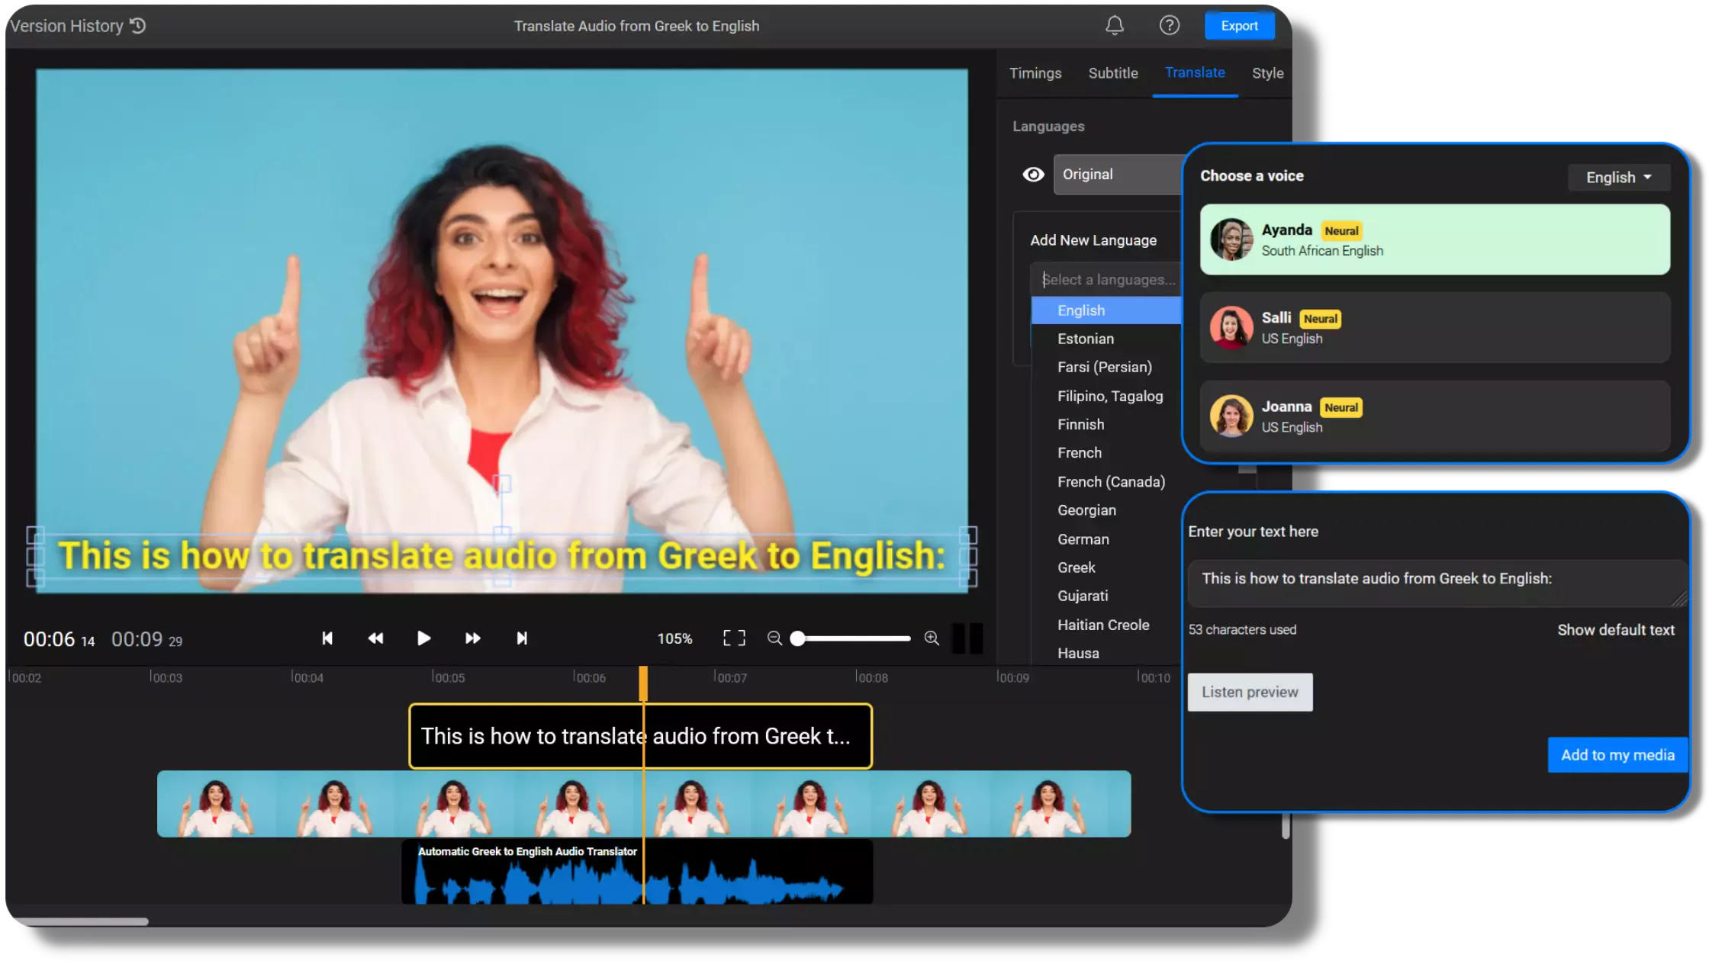Image resolution: width=1709 pixels, height=961 pixels.
Task: Fast forward the video
Action: (472, 638)
